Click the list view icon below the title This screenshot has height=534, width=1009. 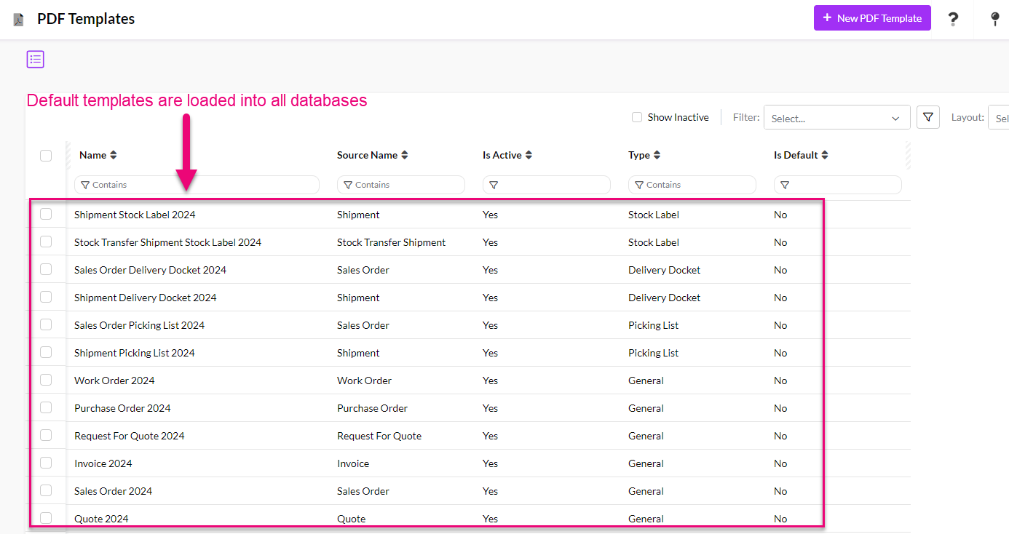pos(36,60)
